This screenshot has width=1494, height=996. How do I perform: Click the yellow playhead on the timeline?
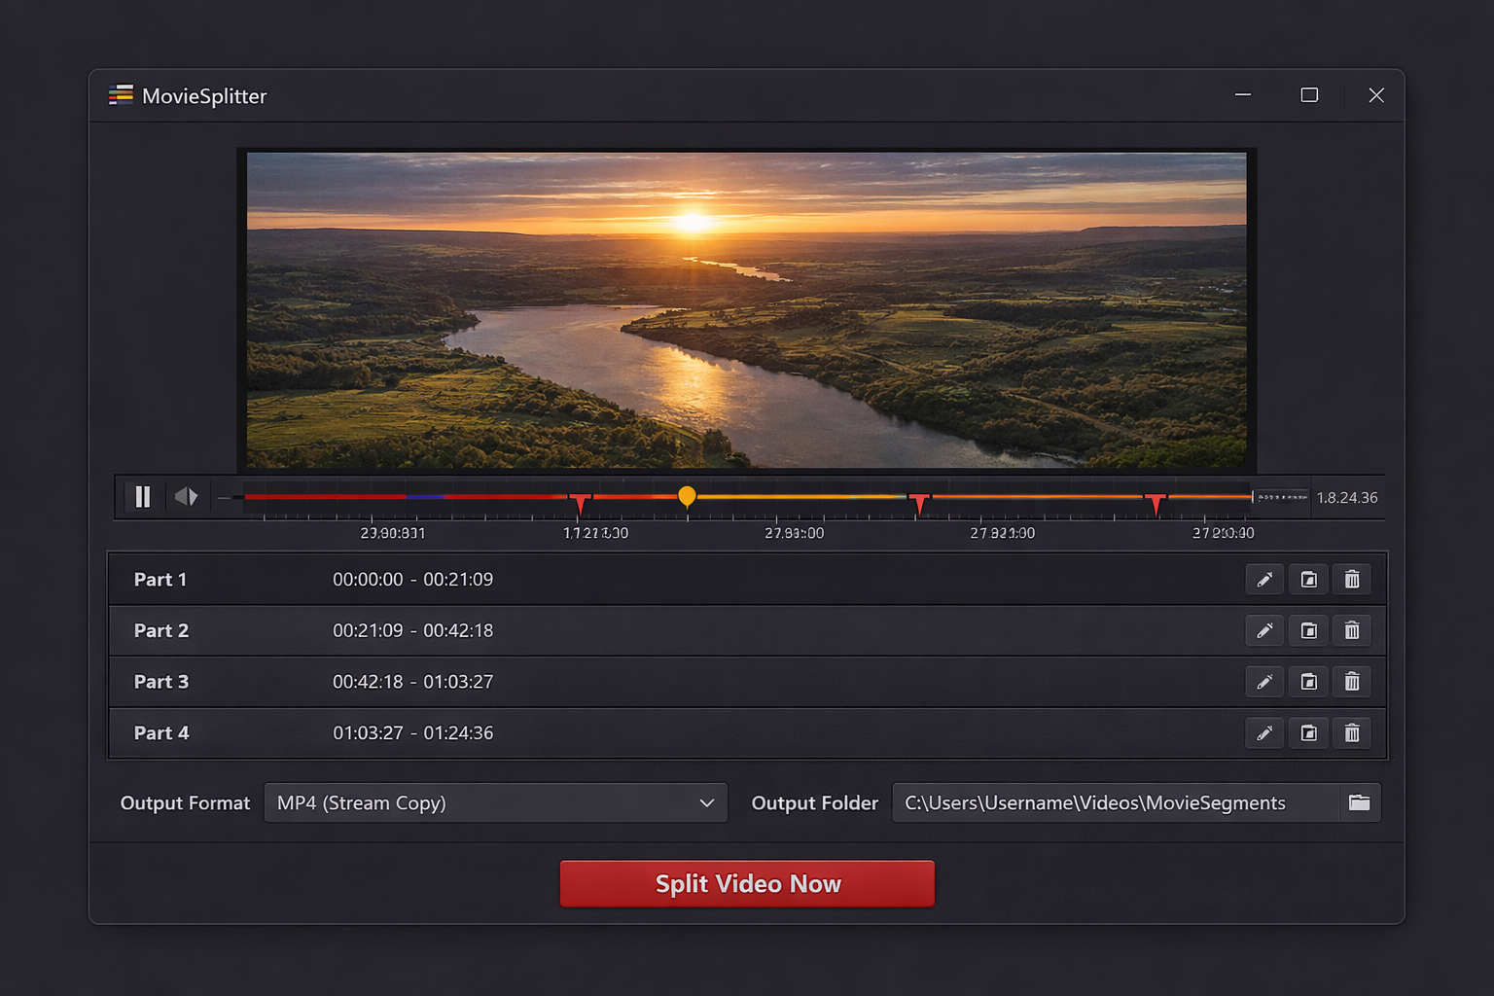tap(688, 496)
